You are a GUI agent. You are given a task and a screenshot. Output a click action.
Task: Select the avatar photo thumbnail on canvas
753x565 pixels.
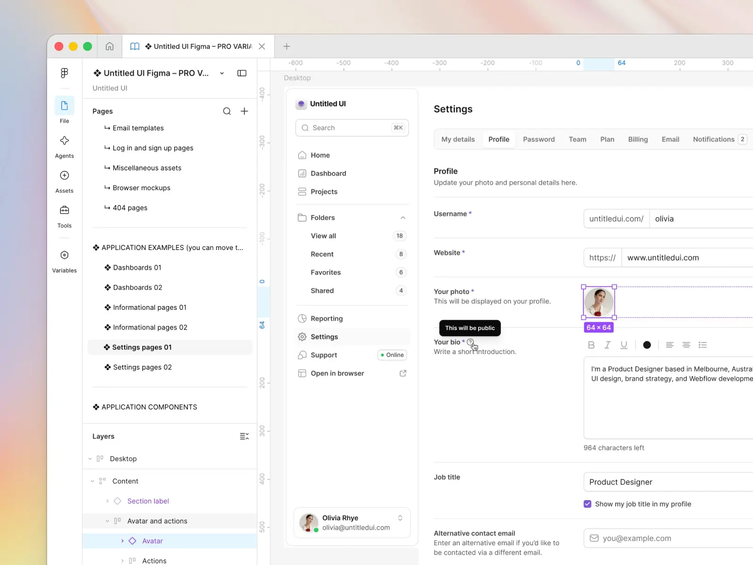pyautogui.click(x=599, y=302)
